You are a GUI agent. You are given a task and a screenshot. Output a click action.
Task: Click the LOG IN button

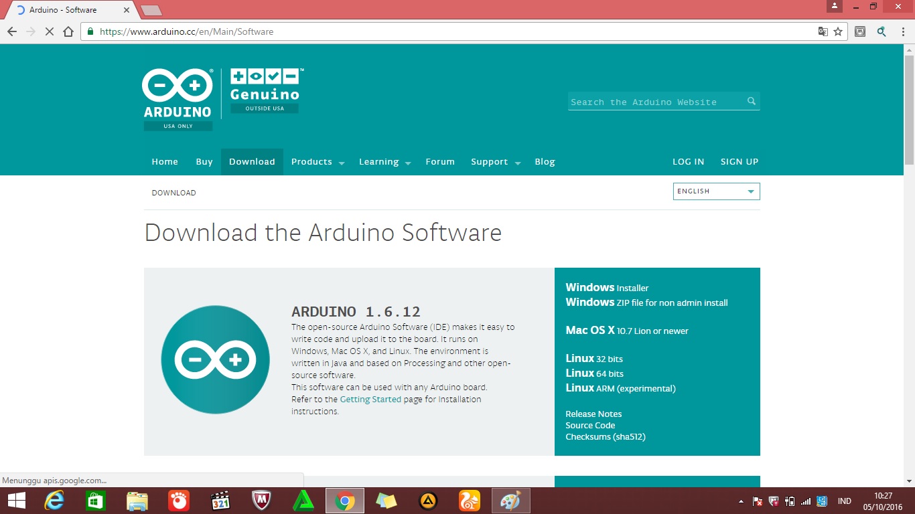click(x=688, y=161)
